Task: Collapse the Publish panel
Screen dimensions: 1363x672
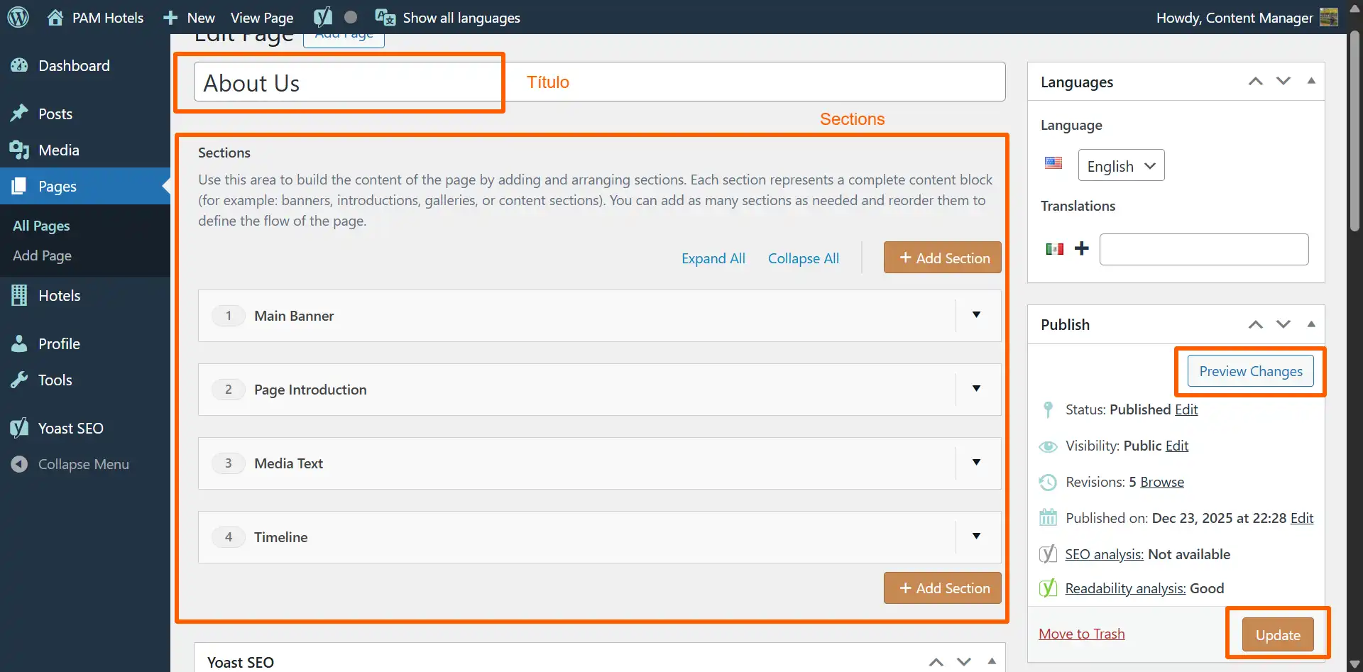Action: [1311, 324]
